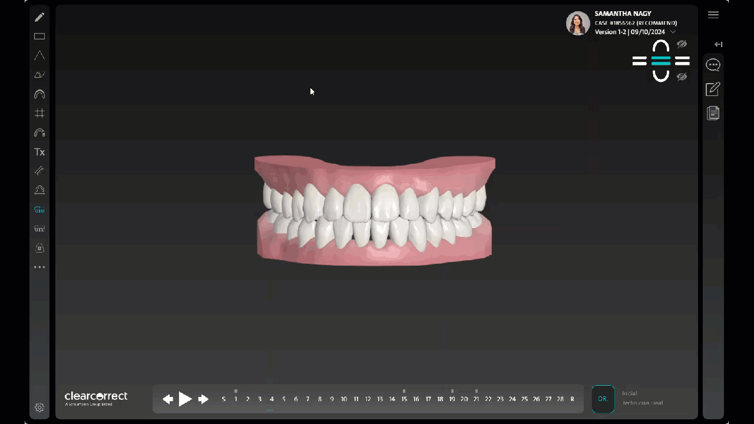Expand more tools via three dots

[39, 267]
